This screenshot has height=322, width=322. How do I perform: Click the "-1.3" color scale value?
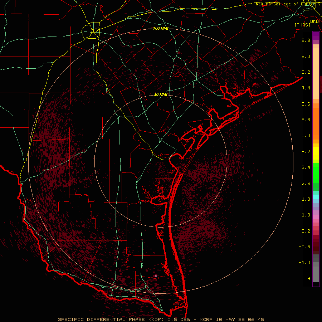tap(304, 263)
